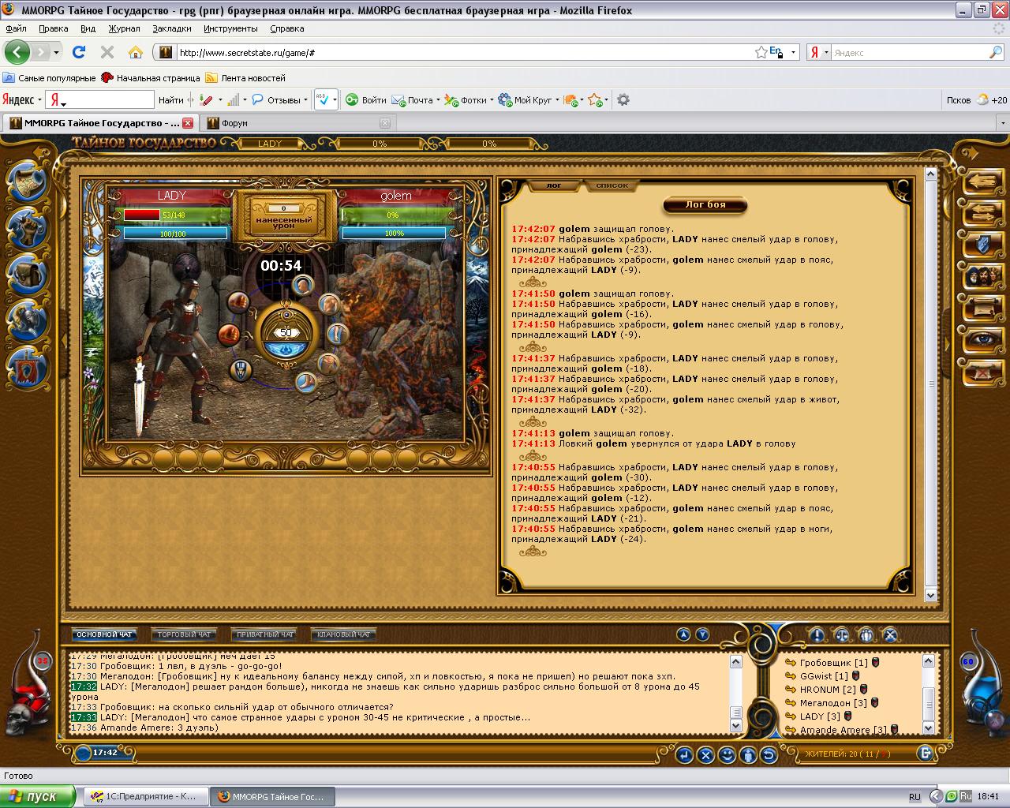
Task: Expand the Мой Круг dropdown arrow
Action: [557, 100]
